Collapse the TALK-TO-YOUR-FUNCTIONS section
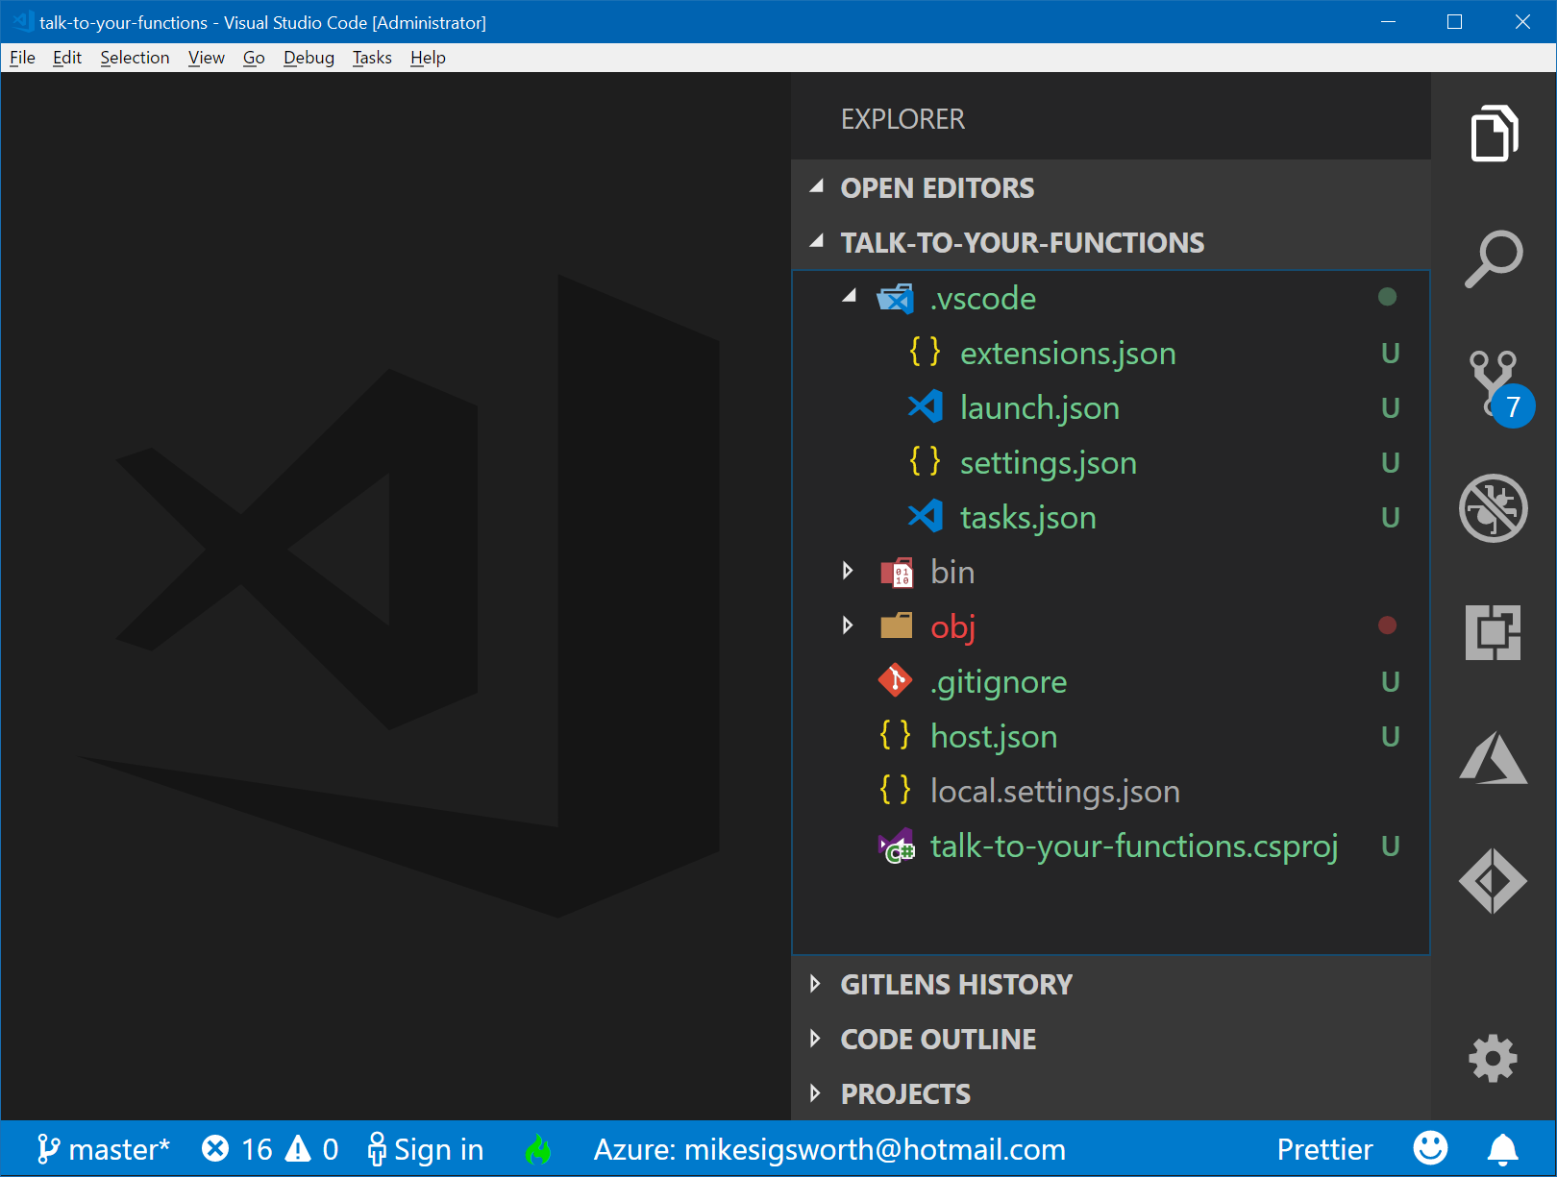 (x=817, y=242)
